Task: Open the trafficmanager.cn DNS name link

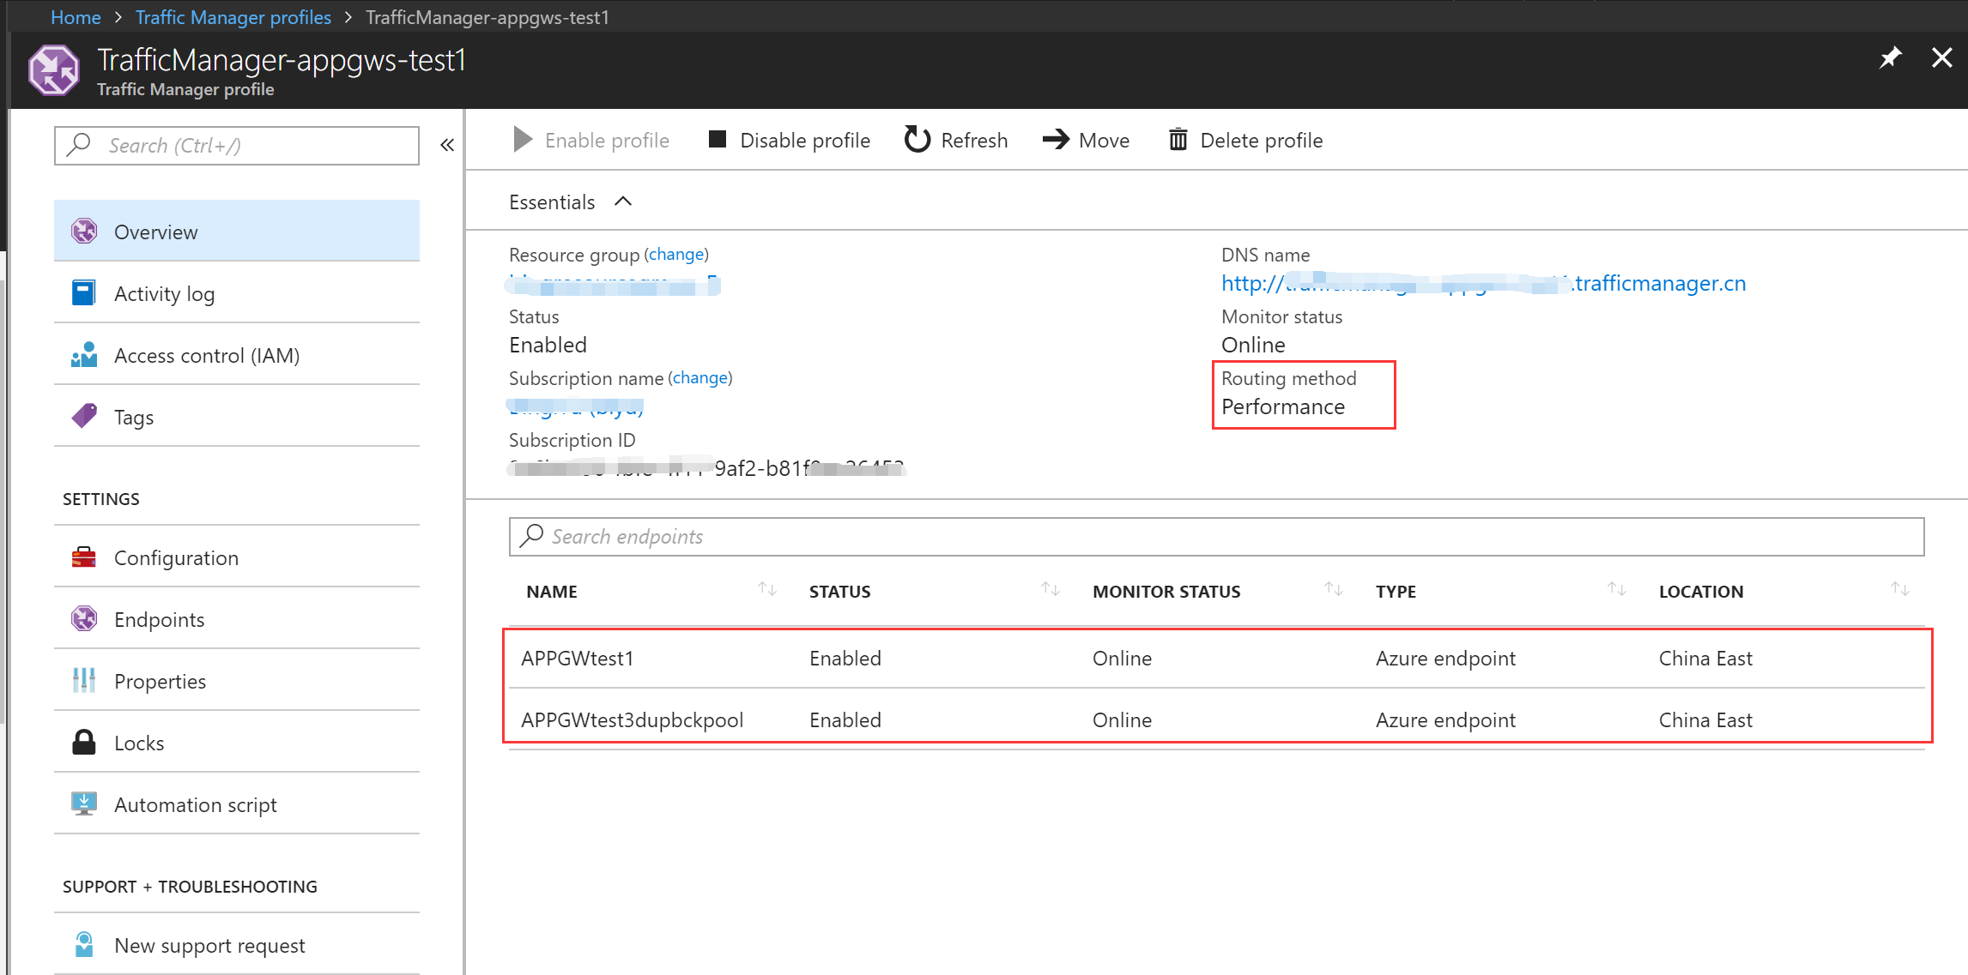Action: coord(1659,284)
